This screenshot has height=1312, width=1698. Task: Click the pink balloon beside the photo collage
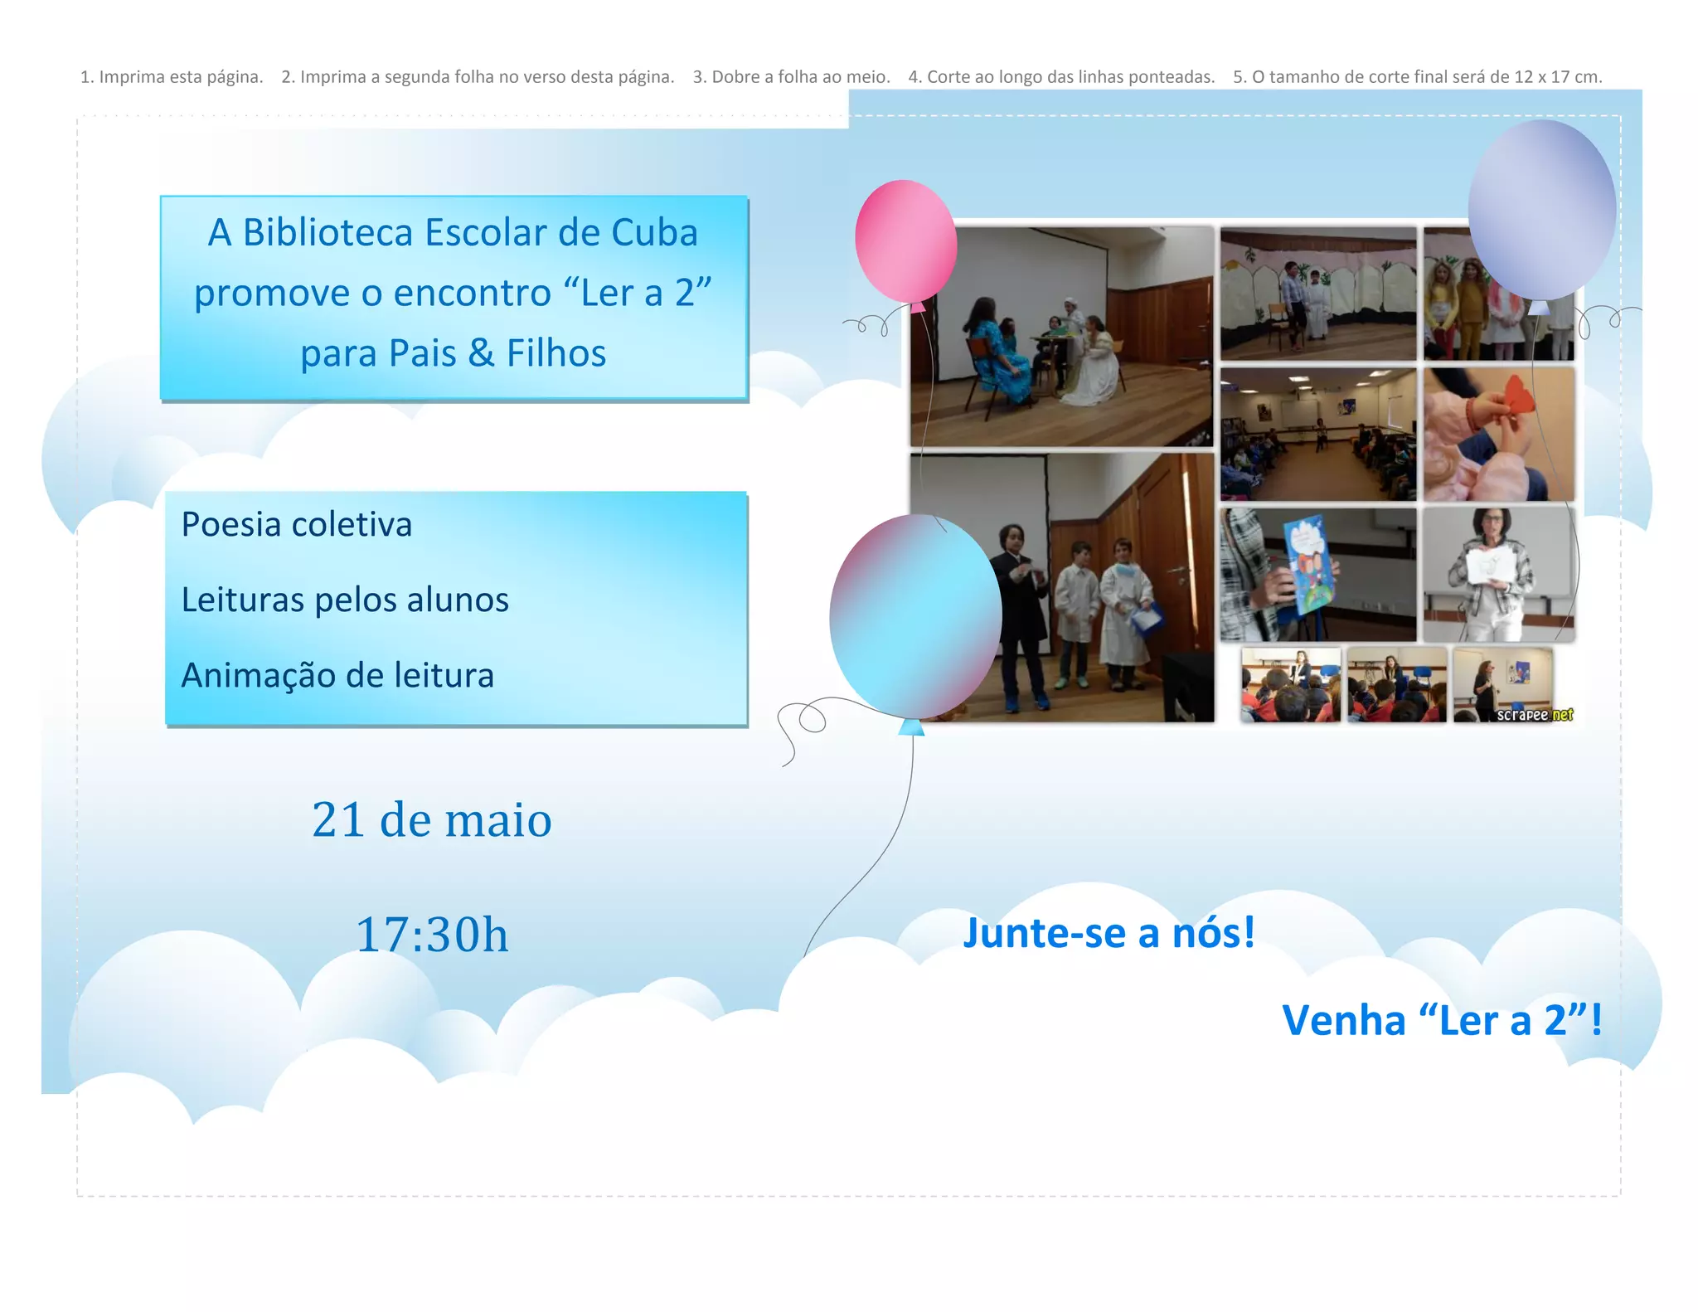click(905, 241)
